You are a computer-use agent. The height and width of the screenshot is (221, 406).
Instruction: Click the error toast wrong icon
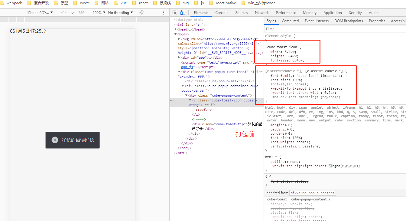(x=55, y=140)
